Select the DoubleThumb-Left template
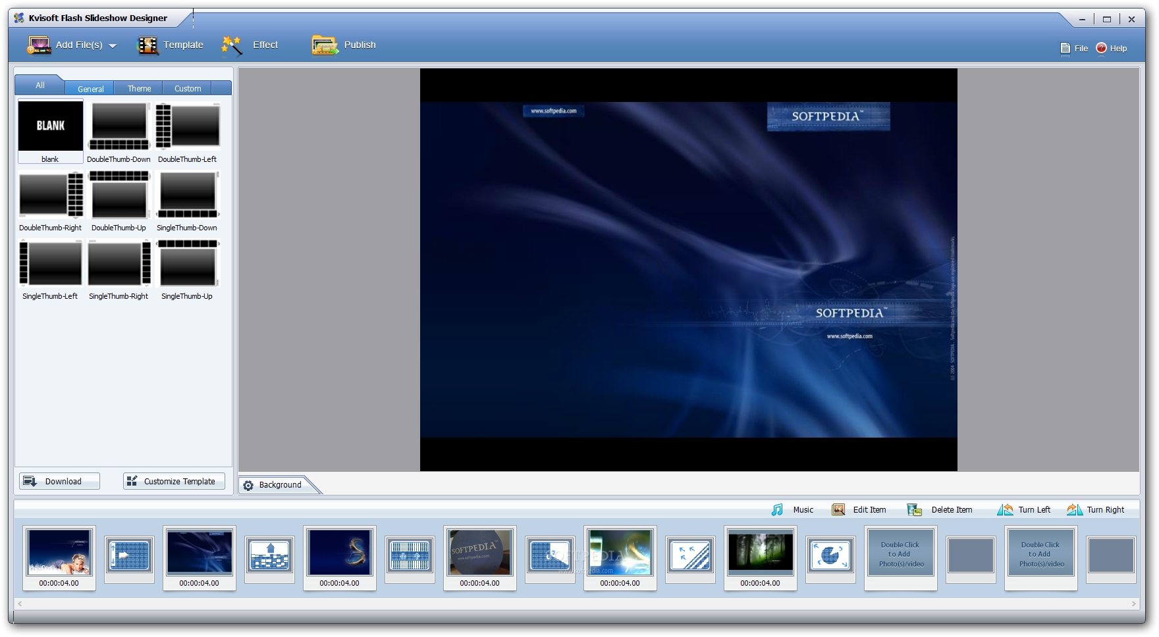The height and width of the screenshot is (637, 1159). (187, 132)
